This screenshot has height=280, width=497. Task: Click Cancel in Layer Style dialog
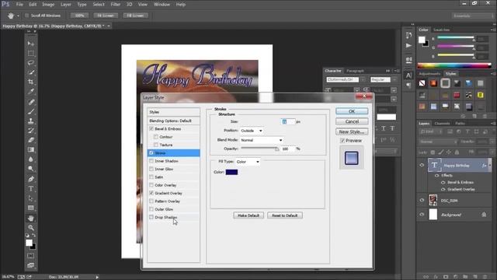tap(352, 121)
